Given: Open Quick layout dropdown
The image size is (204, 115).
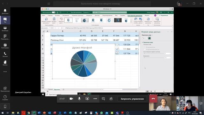Looking at the screenshot, I should coord(54,20).
